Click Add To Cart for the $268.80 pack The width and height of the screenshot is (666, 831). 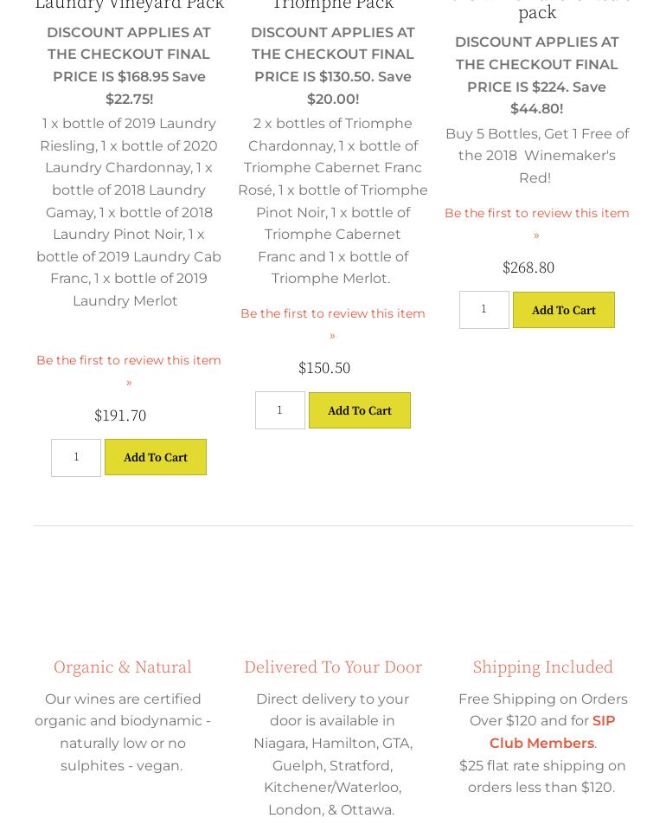[564, 310]
